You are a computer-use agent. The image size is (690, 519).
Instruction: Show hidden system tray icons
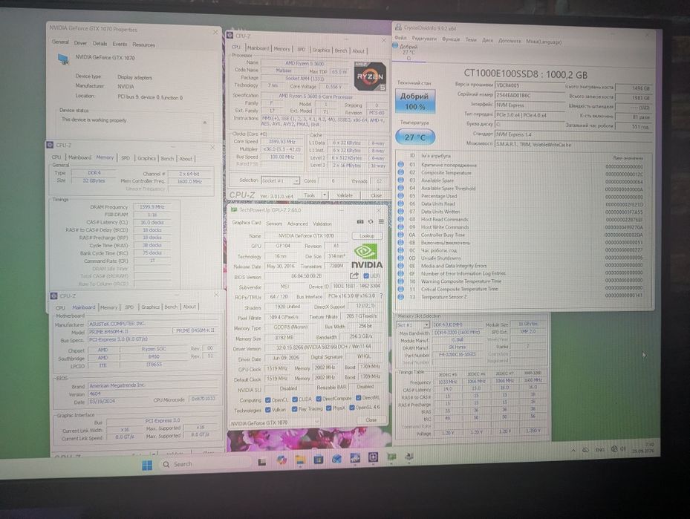pos(573,451)
